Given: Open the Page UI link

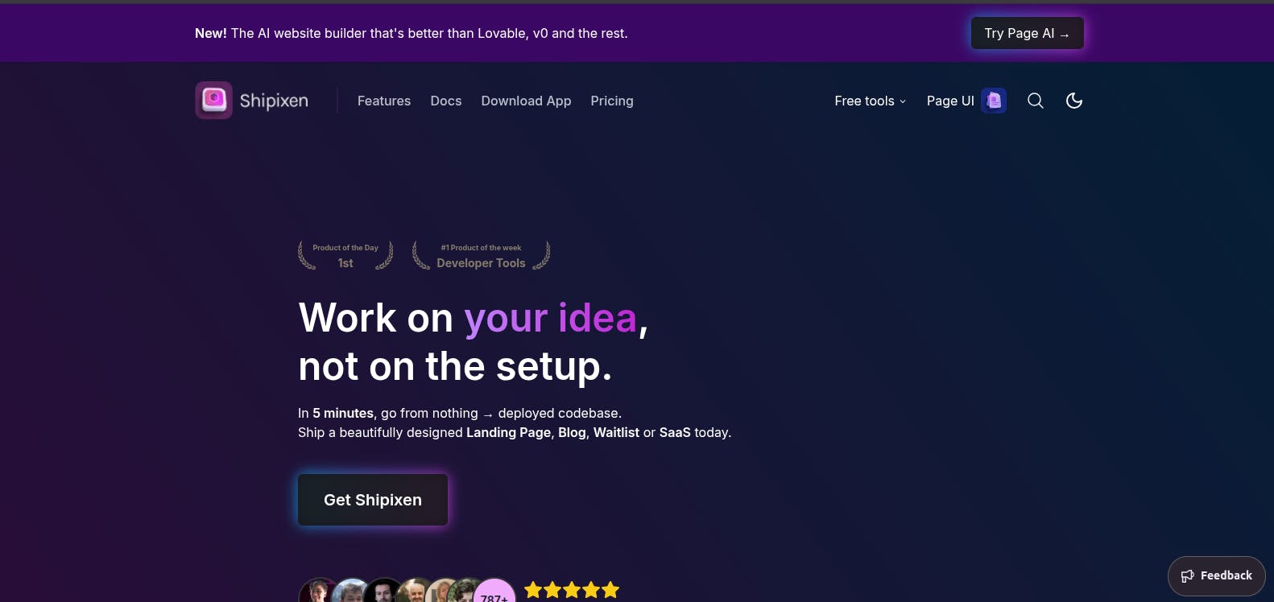Looking at the screenshot, I should click(966, 101).
